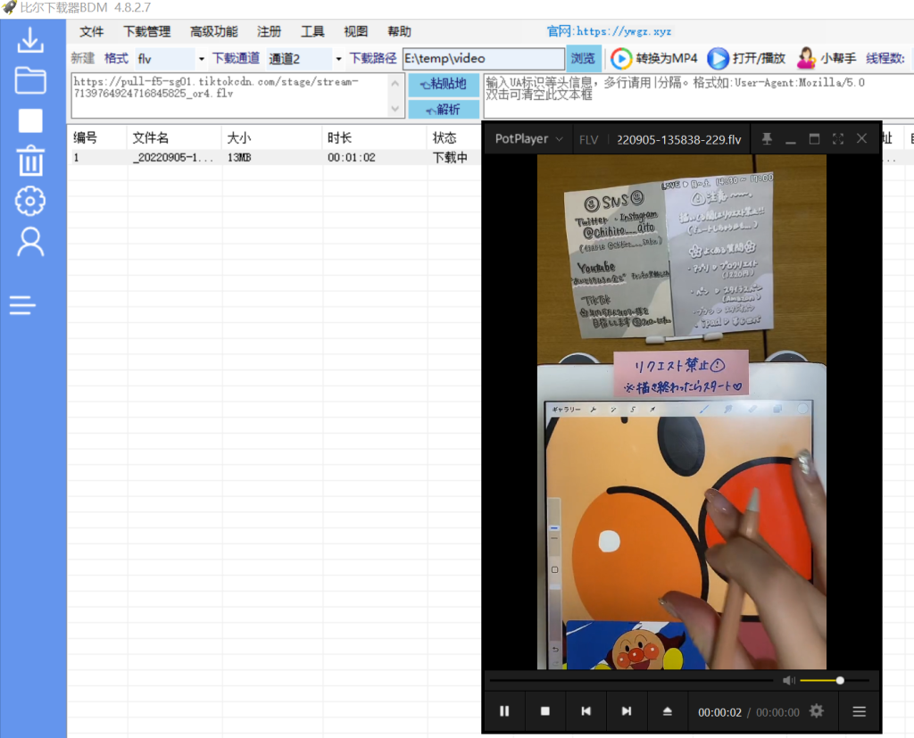Click the white stop square in sidebar
914x738 pixels.
pos(30,120)
